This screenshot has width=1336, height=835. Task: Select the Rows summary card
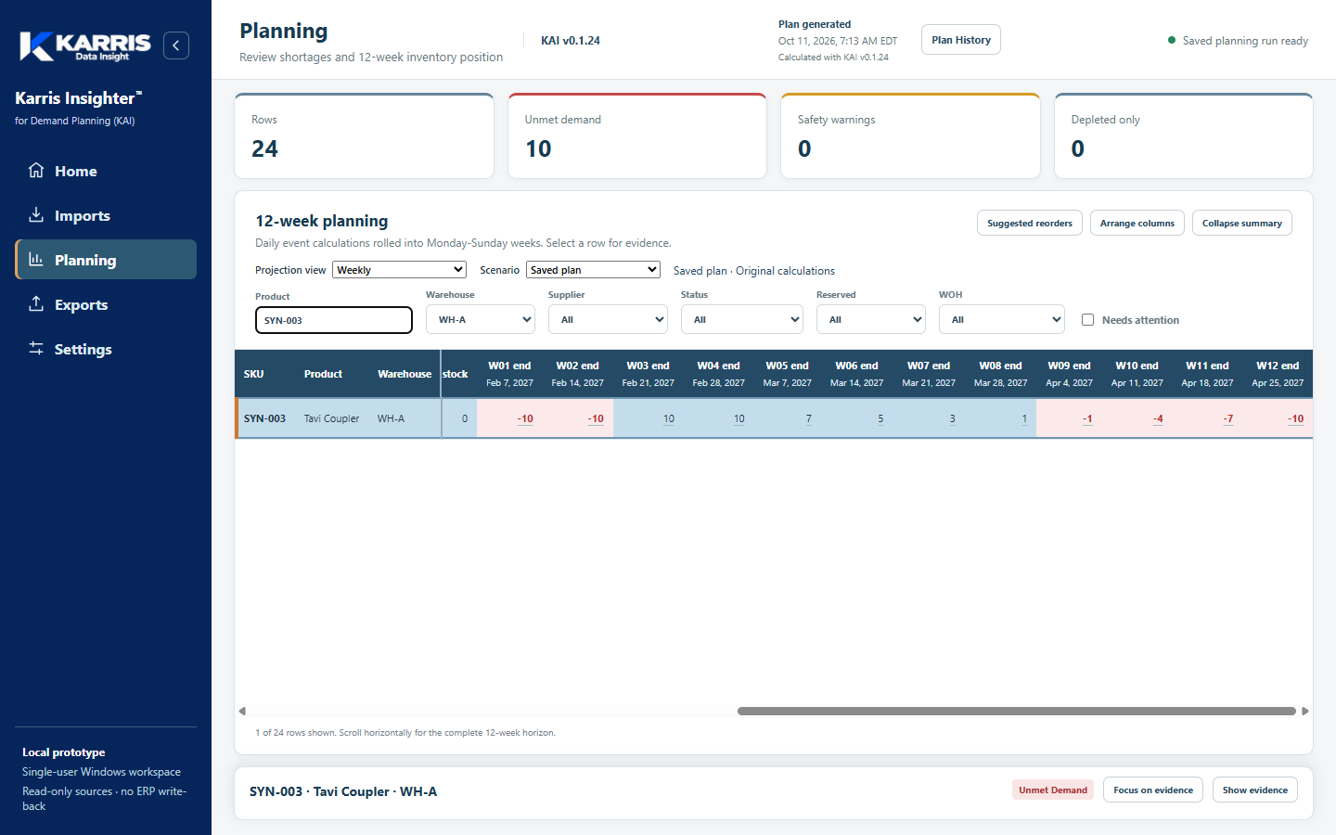[x=364, y=135]
